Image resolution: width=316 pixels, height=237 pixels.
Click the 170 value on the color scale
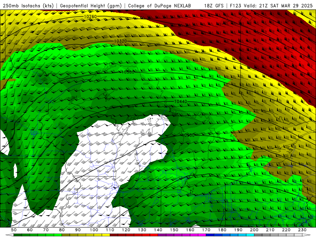206,230
